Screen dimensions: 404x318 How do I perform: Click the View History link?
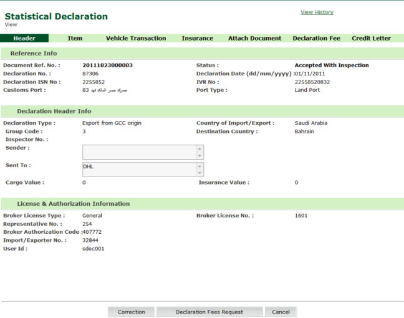(317, 12)
